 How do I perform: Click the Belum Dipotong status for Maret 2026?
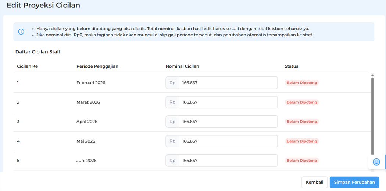[301, 102]
